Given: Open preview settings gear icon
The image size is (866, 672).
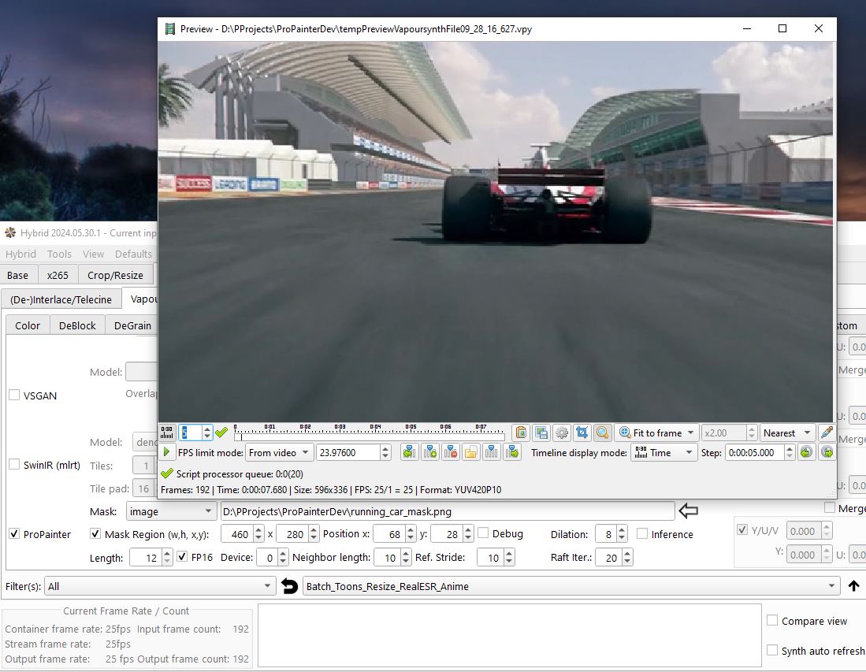Looking at the screenshot, I should [x=561, y=433].
